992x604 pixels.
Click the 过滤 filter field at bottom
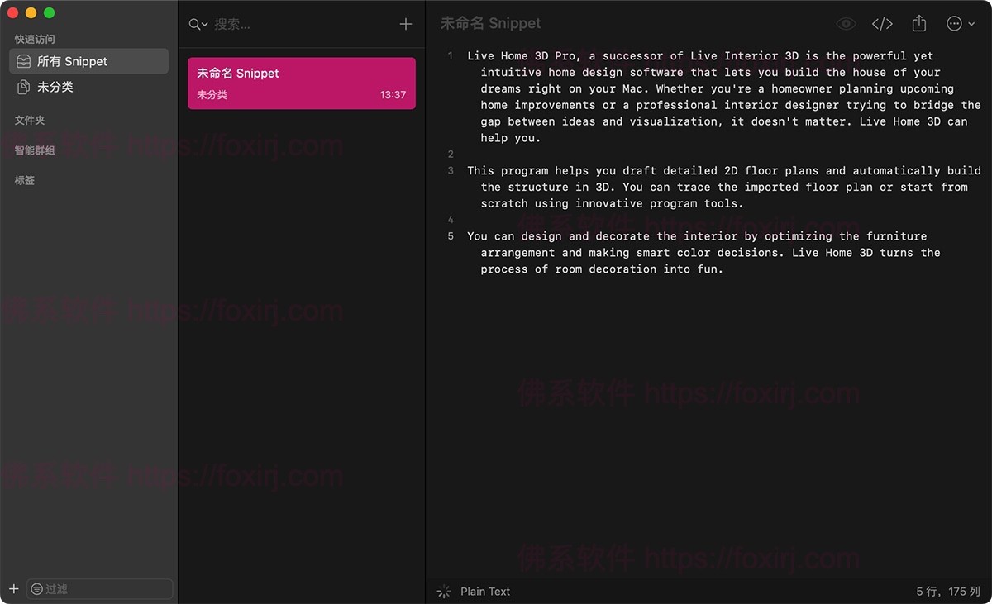[x=99, y=588]
